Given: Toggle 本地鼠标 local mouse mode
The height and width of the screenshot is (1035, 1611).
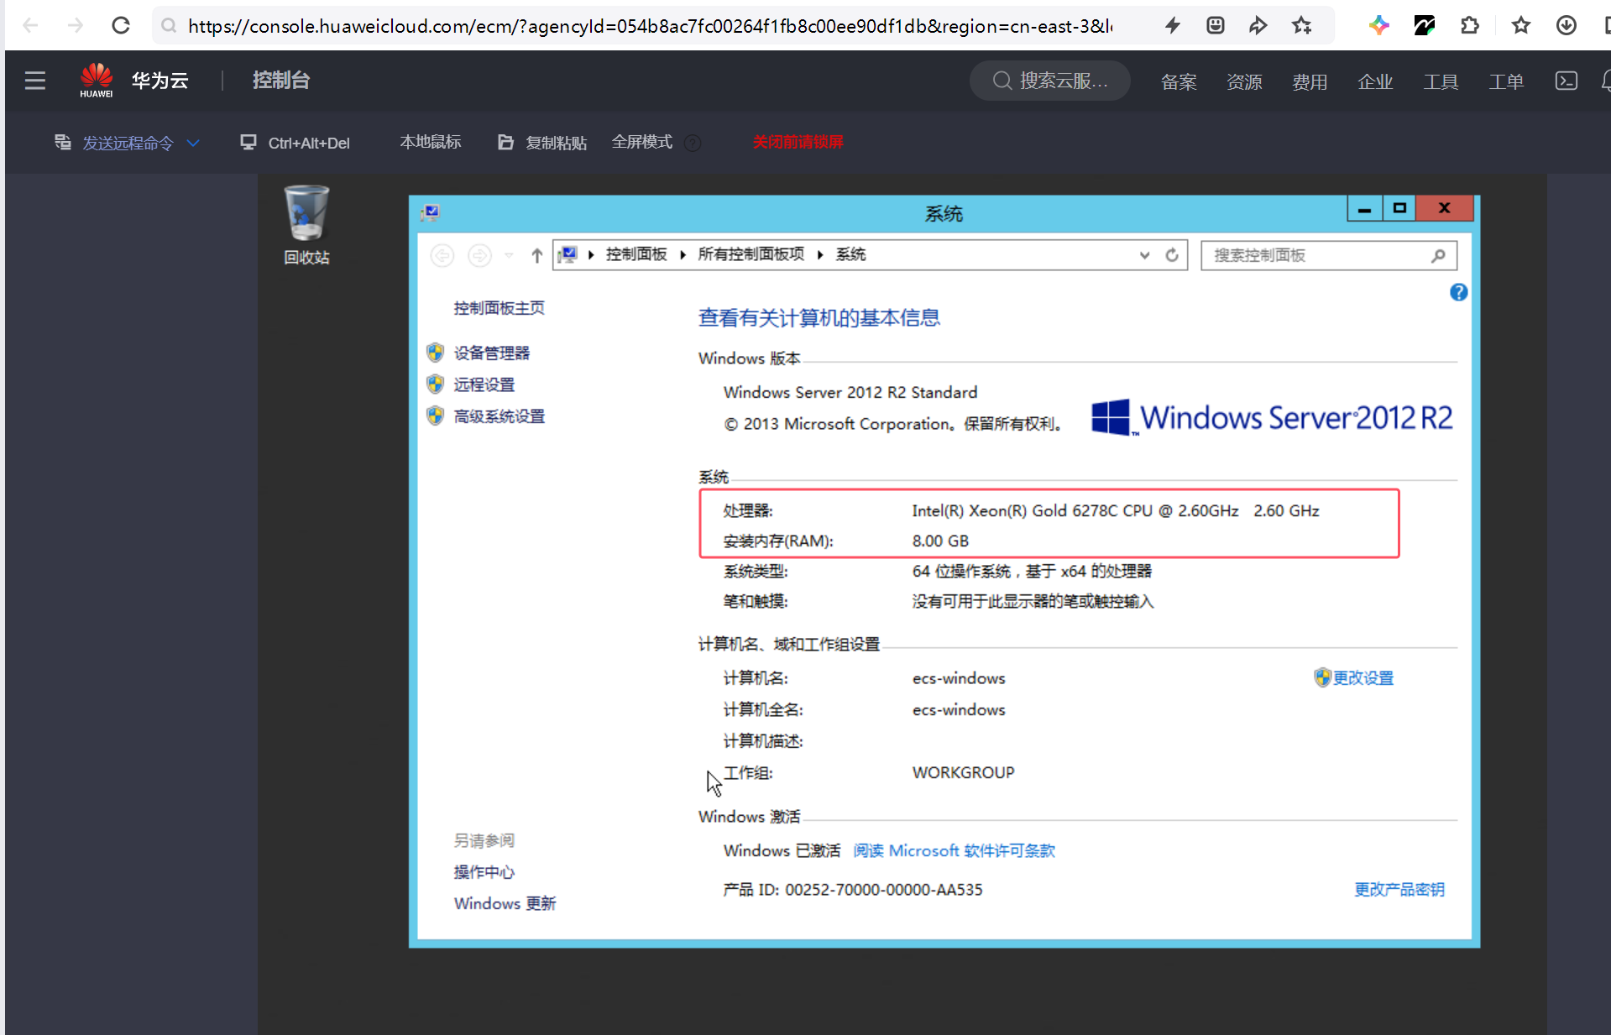Looking at the screenshot, I should (431, 142).
